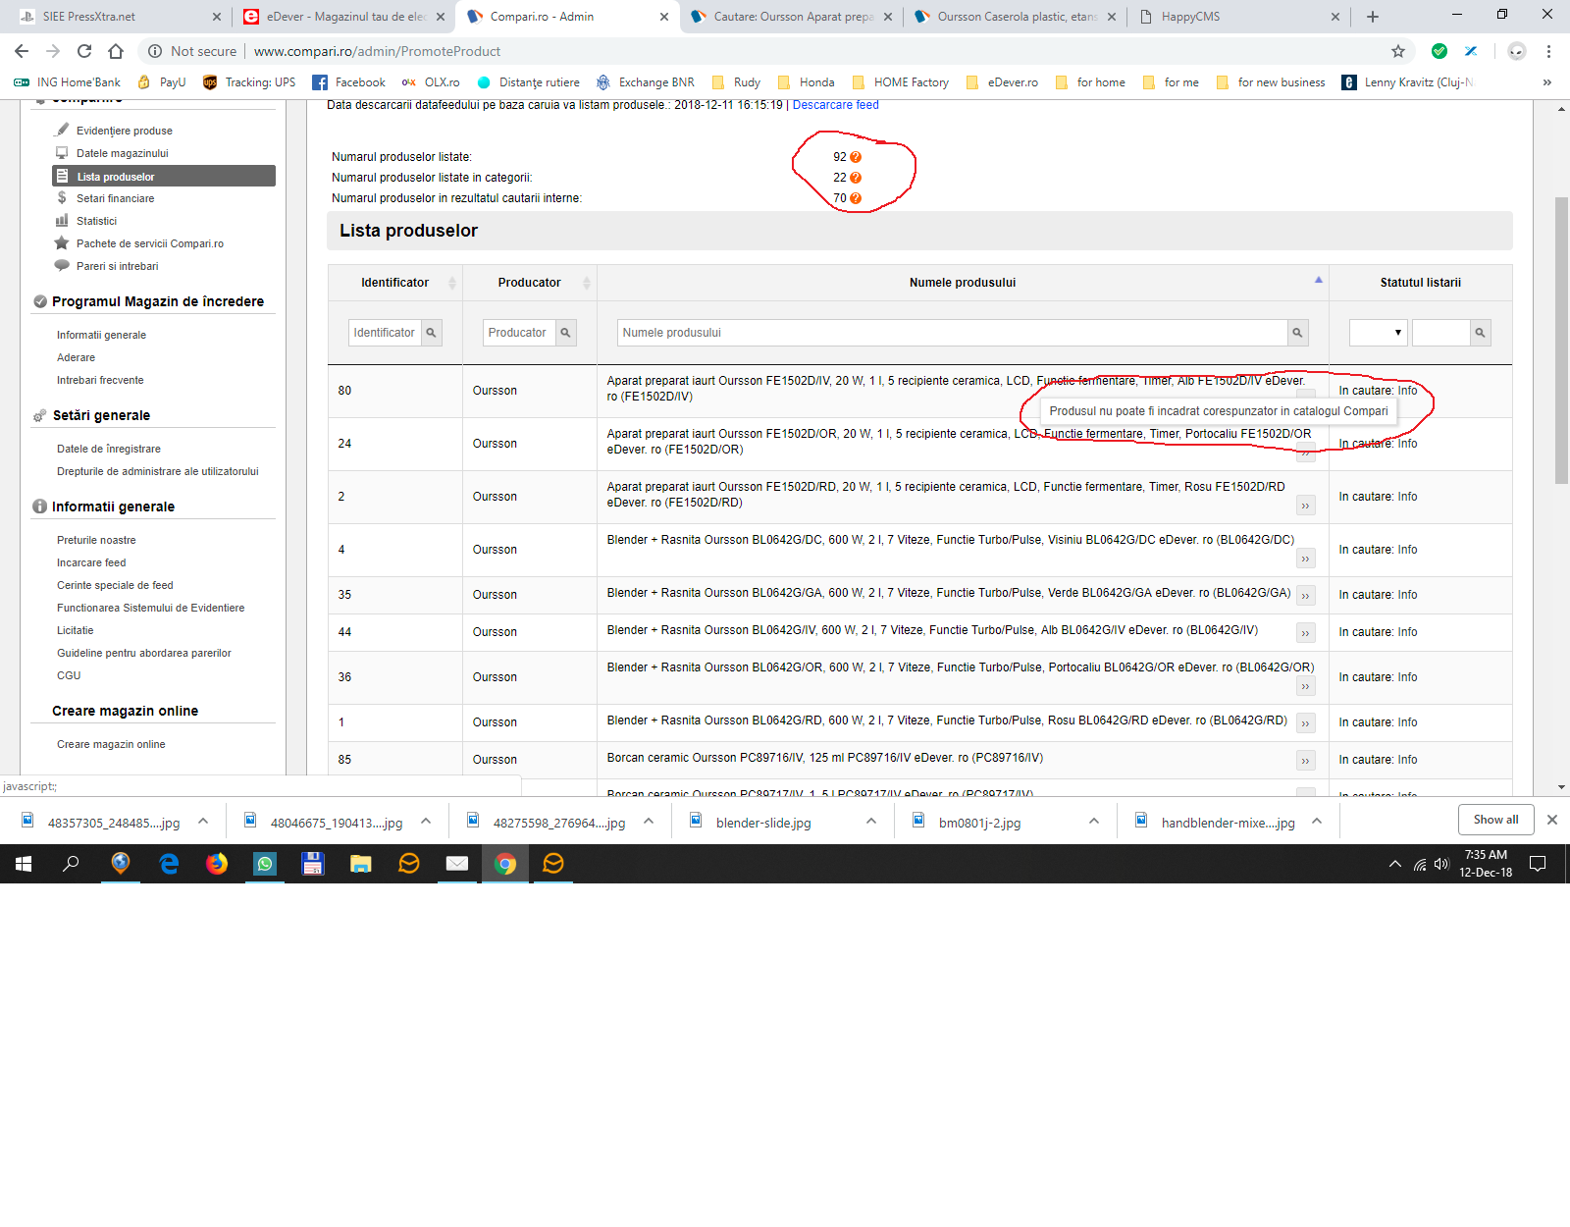Select Lista produselor sidebar item
The image size is (1570, 1227).
point(164,177)
